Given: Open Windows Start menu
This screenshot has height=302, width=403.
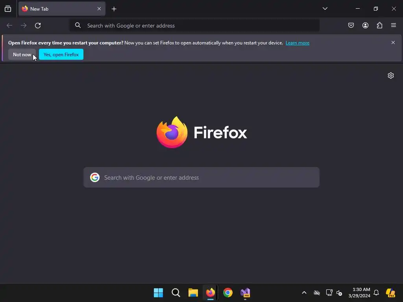Looking at the screenshot, I should 158,293.
